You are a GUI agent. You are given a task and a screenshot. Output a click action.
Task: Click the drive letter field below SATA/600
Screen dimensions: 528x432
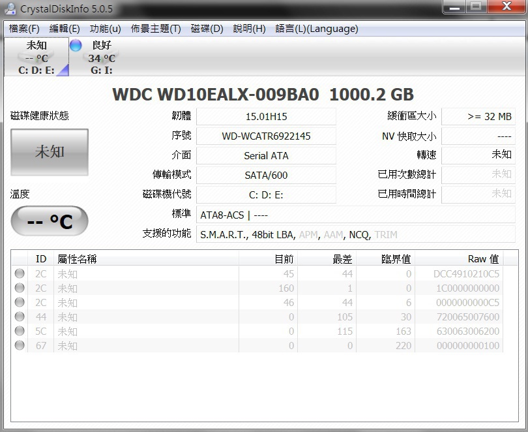[266, 194]
